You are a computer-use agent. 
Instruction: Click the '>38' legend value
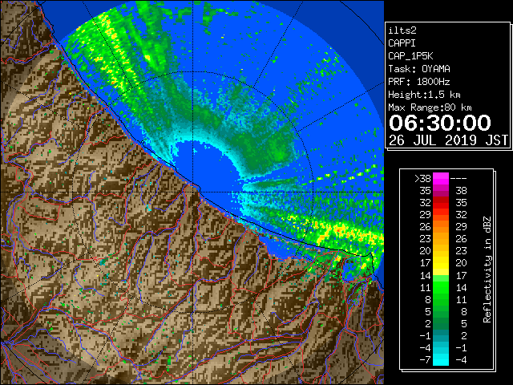[x=422, y=179]
